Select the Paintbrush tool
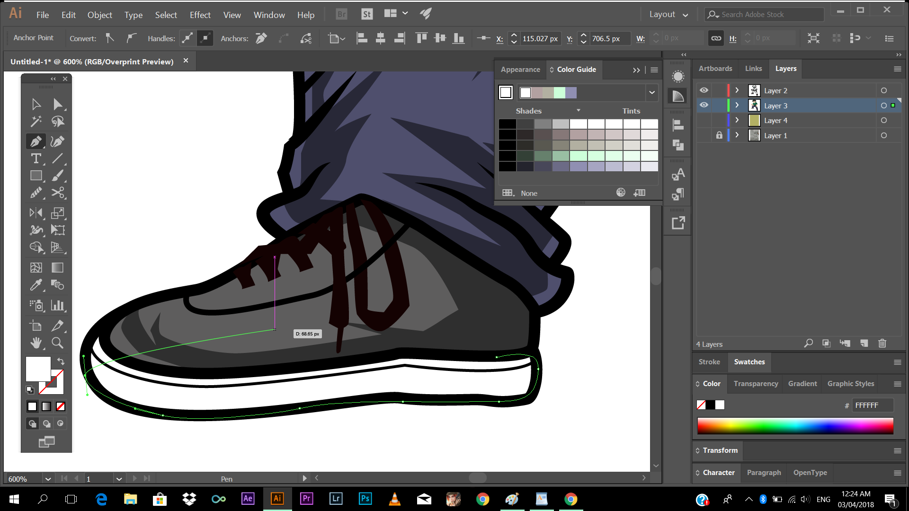Screen dimensions: 909x511 coord(58,176)
